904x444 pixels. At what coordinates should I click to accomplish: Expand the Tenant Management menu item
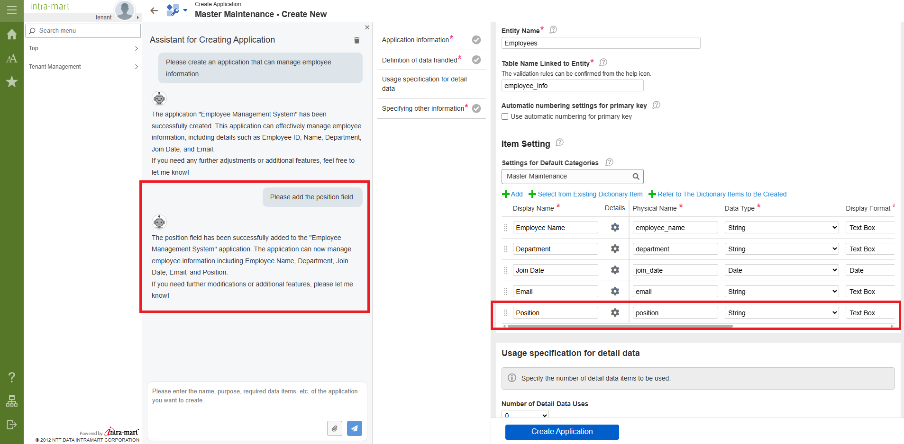(83, 67)
